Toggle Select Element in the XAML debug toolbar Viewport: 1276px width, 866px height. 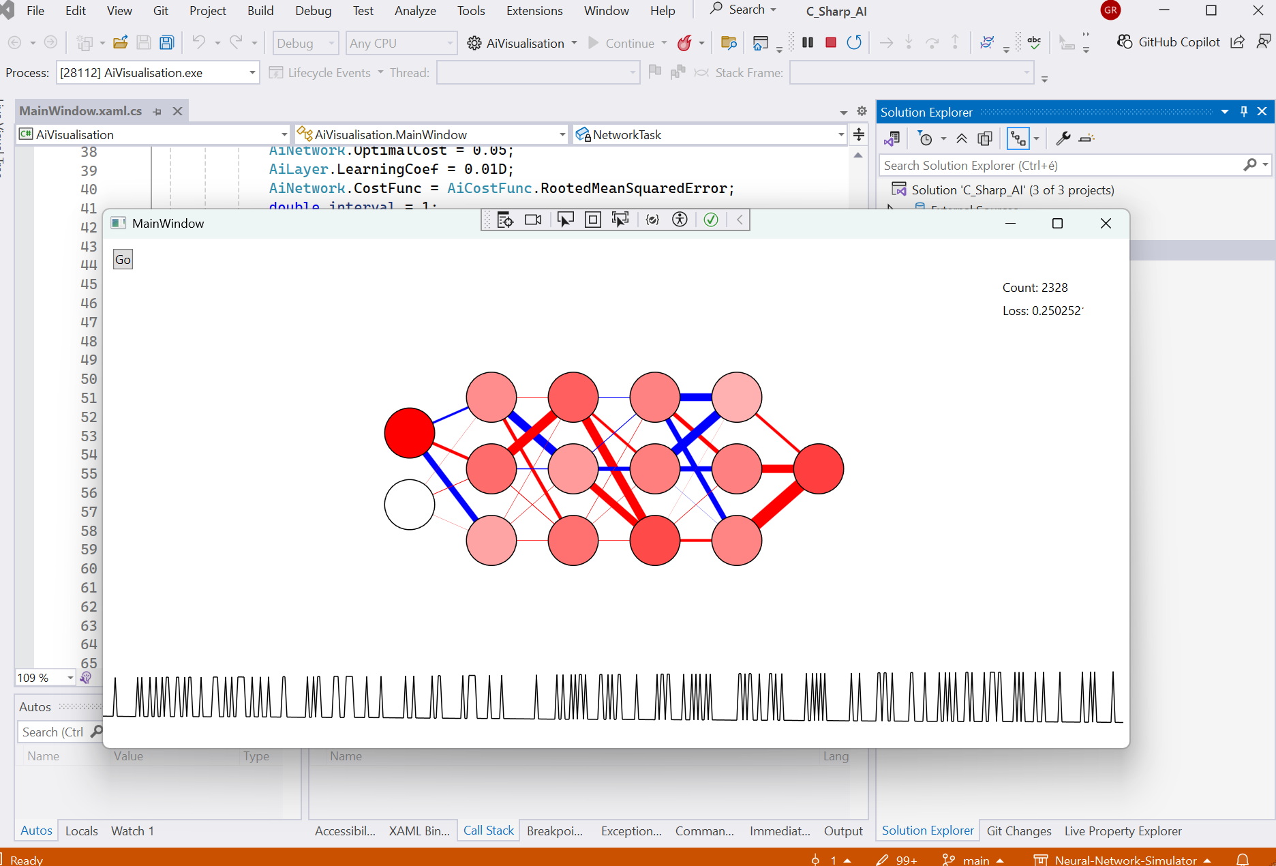click(565, 220)
